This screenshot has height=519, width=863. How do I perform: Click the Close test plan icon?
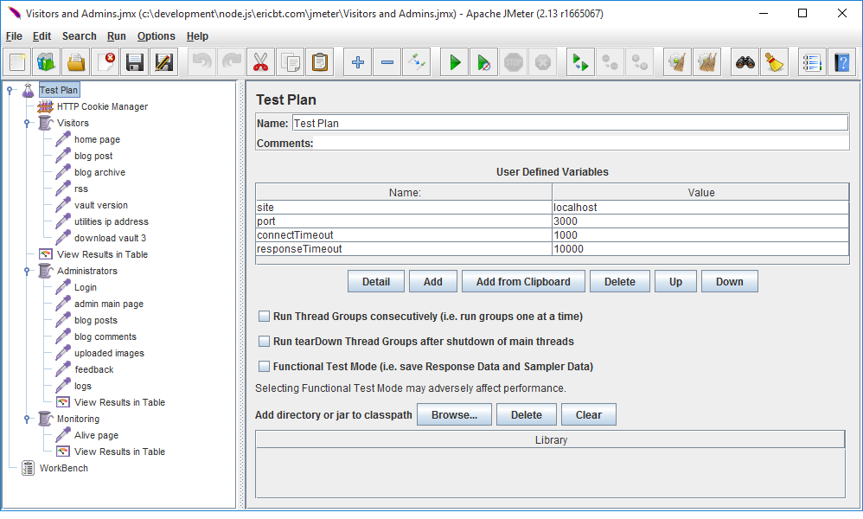pos(105,62)
